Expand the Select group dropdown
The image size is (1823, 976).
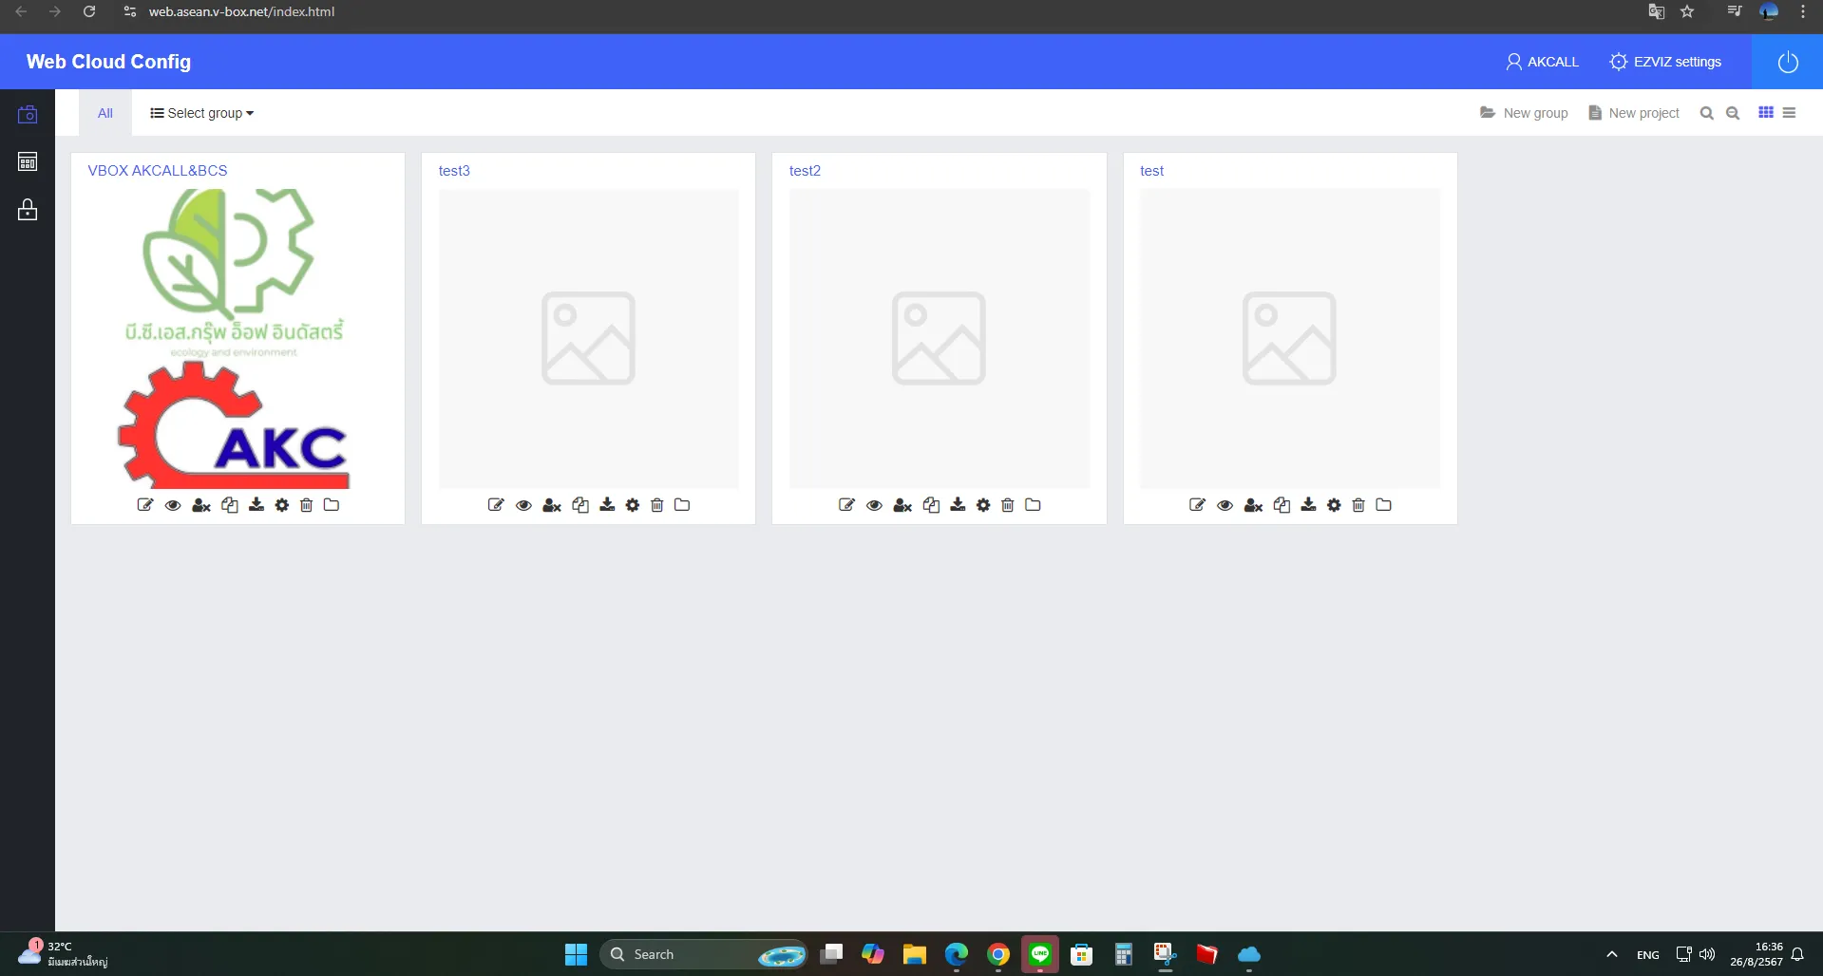tap(201, 113)
